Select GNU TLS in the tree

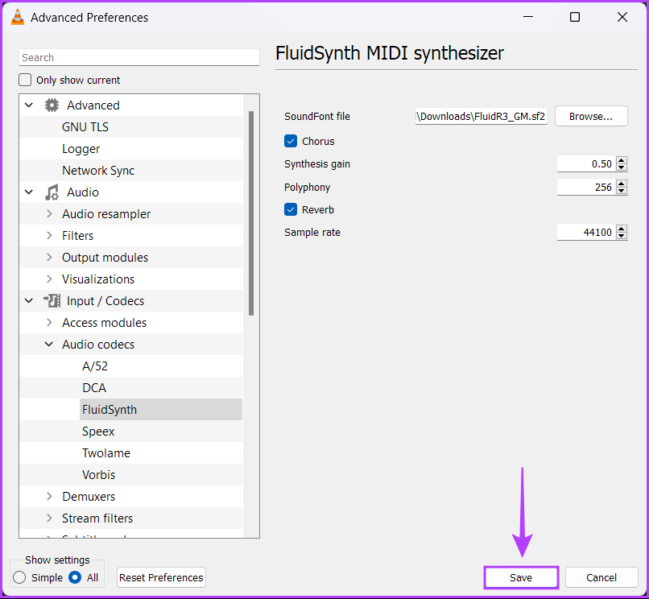click(x=85, y=127)
